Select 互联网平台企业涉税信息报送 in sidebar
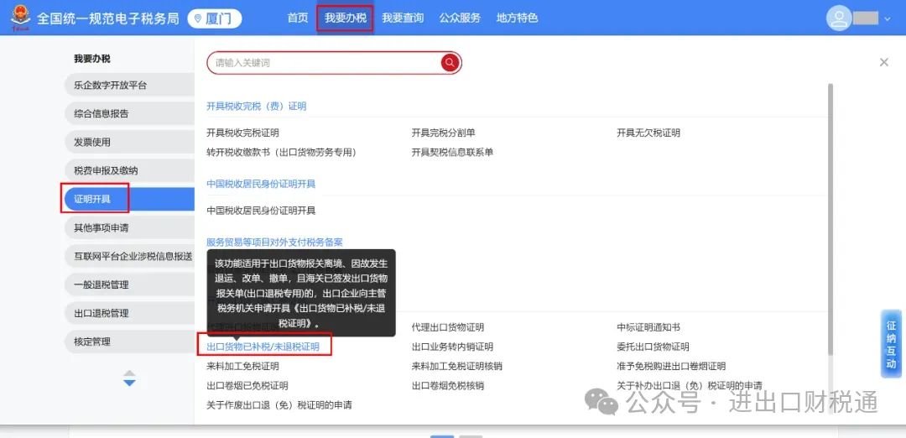The height and width of the screenshot is (438, 906). tap(129, 256)
